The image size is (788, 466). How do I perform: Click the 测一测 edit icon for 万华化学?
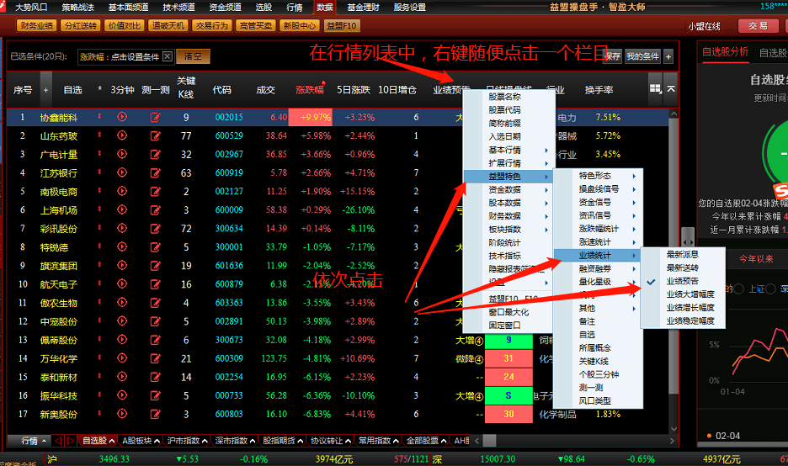[155, 358]
